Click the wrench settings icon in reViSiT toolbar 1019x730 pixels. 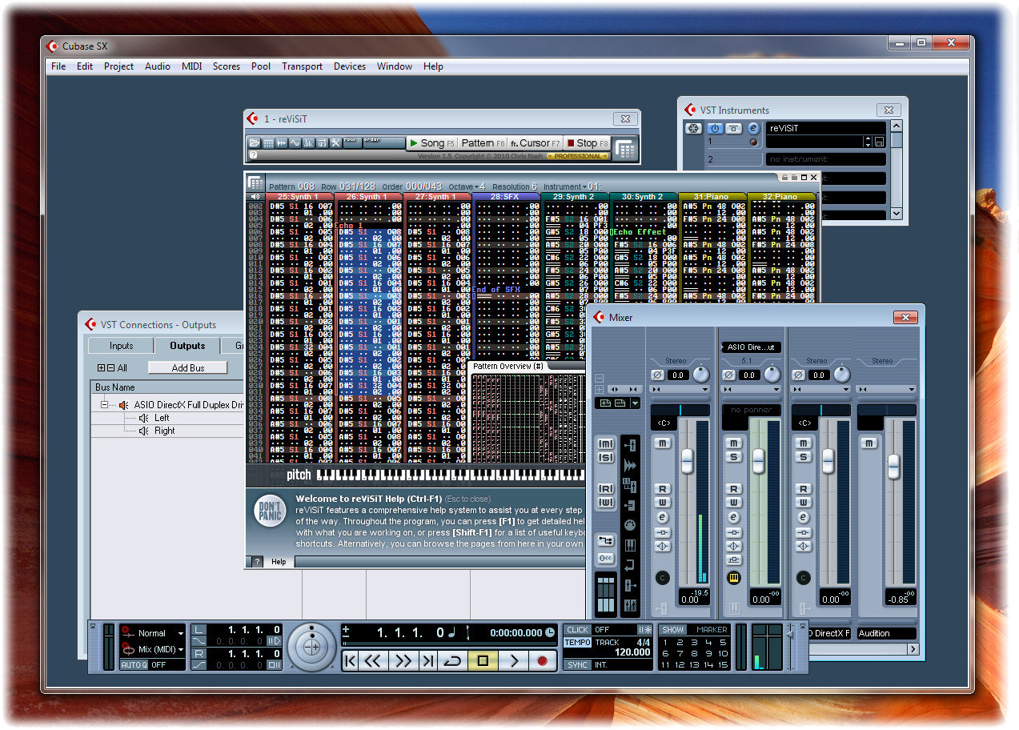pos(335,143)
